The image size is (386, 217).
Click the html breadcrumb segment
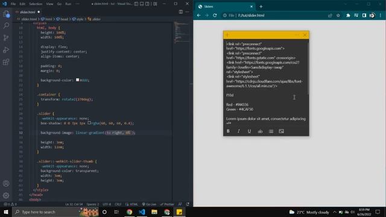46,19
